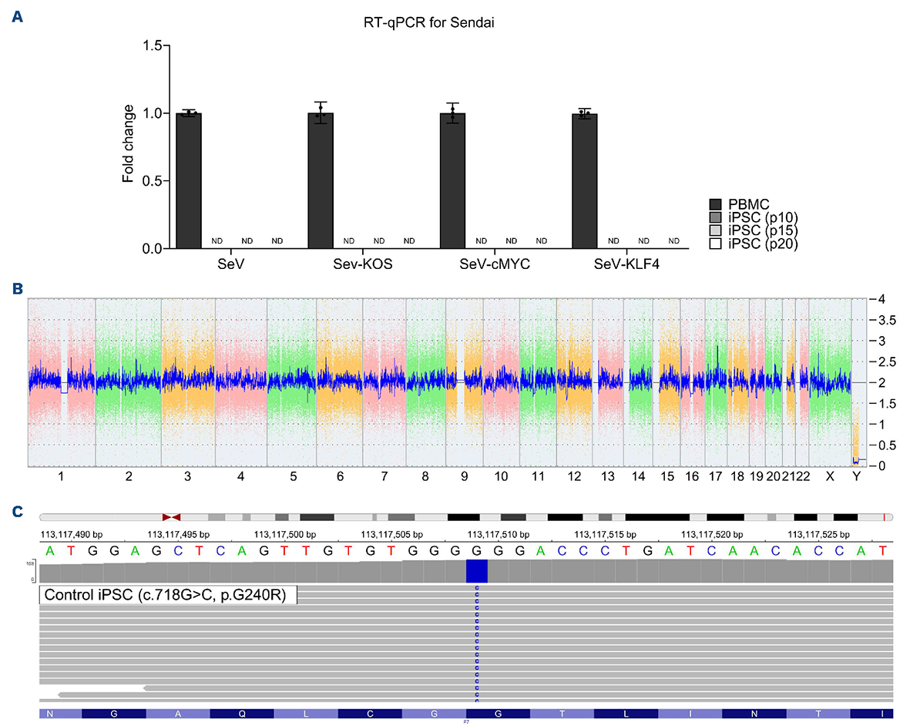Click the amino acid Q block in translation track
920x726 pixels.
(x=242, y=714)
